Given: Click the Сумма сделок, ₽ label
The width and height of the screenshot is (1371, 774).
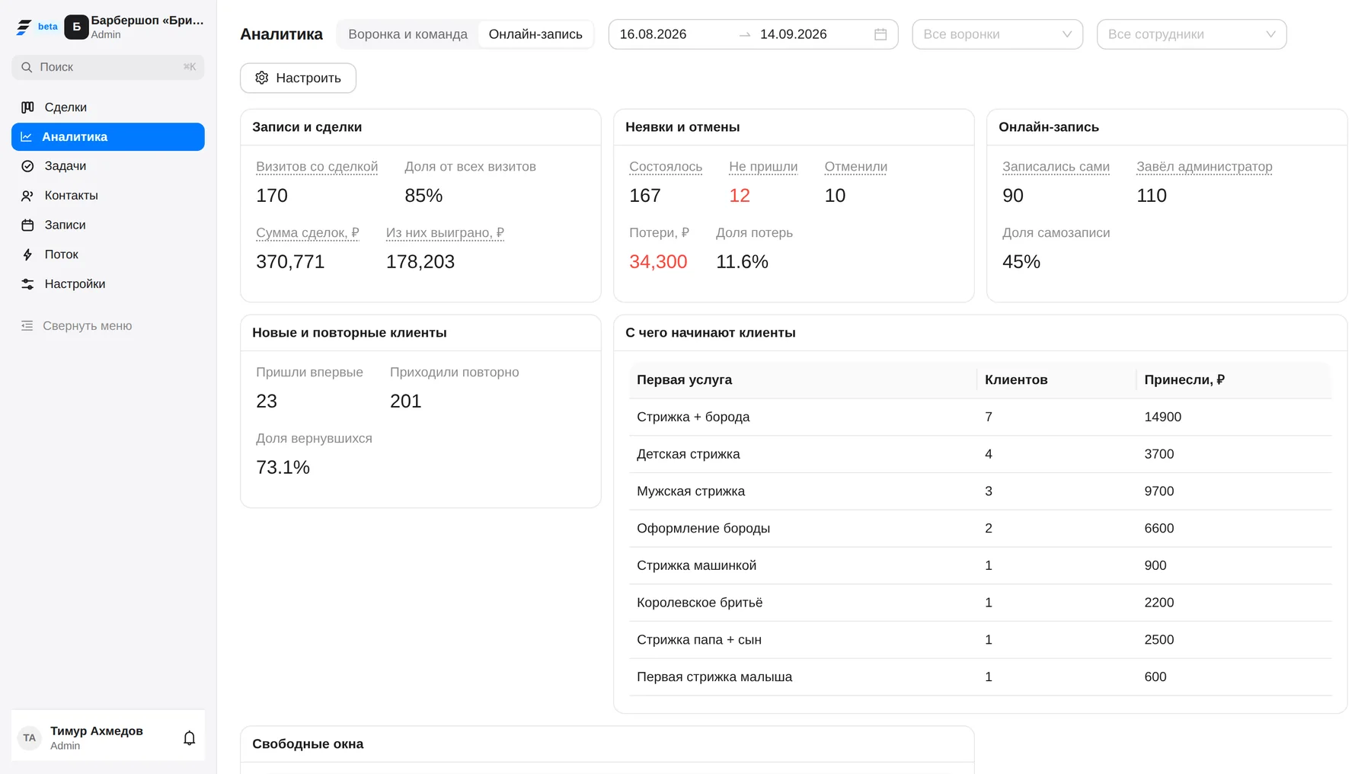Looking at the screenshot, I should (x=308, y=233).
